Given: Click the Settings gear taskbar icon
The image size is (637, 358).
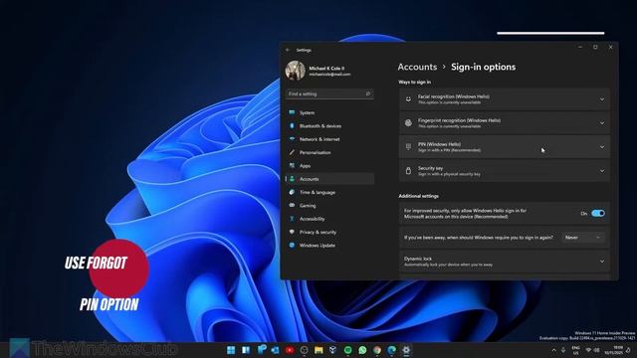Looking at the screenshot, I should (406, 350).
